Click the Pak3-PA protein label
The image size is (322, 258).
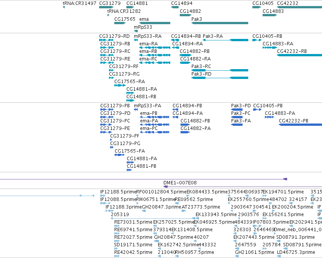point(241,121)
